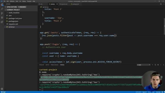Open the editor more actions menu
This screenshot has width=165, height=93.
163,4
